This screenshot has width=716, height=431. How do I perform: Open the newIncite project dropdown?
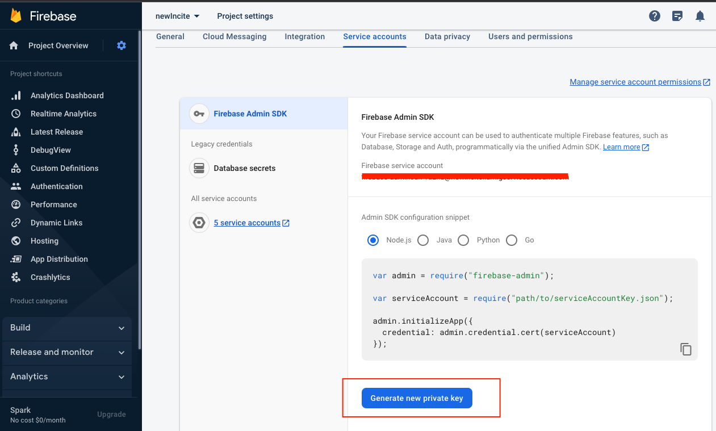click(178, 16)
